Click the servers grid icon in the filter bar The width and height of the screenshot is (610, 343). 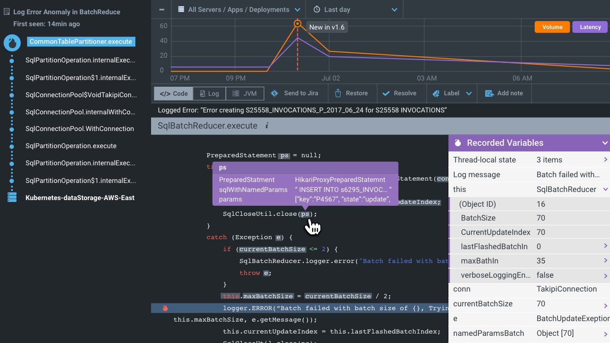tap(181, 10)
